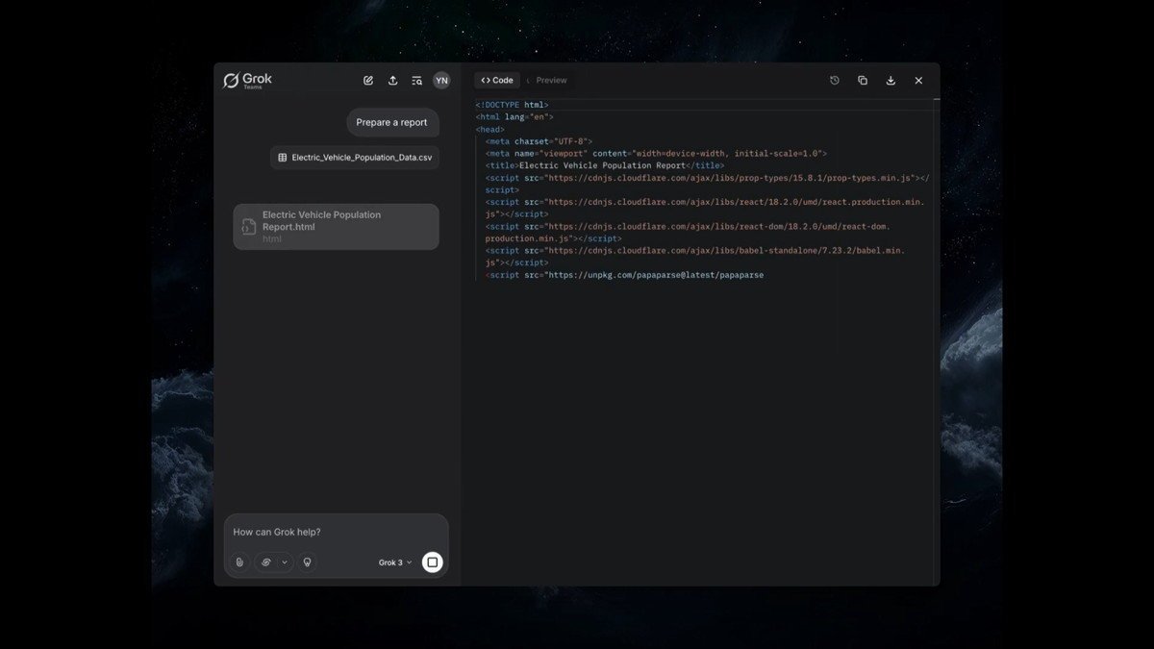Image resolution: width=1154 pixels, height=649 pixels.
Task: Open version history in code panel
Action: 835,81
